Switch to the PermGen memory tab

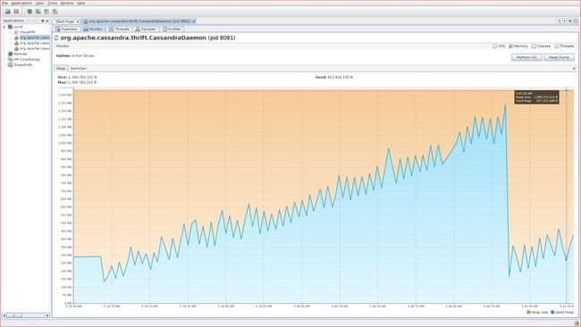pos(78,69)
